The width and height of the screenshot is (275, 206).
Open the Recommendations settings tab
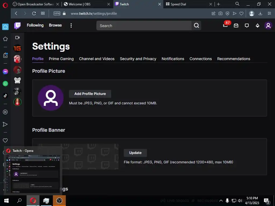click(x=234, y=59)
